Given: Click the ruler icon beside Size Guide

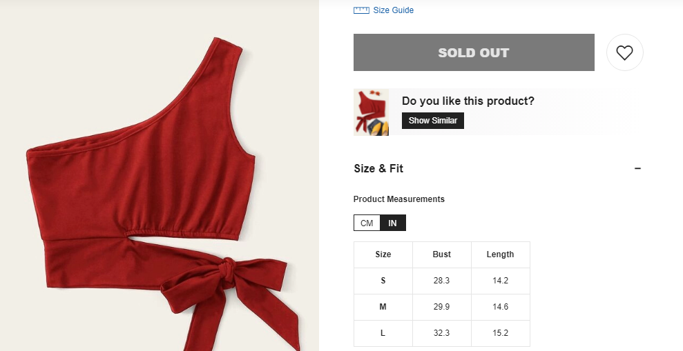Looking at the screenshot, I should click(x=361, y=10).
